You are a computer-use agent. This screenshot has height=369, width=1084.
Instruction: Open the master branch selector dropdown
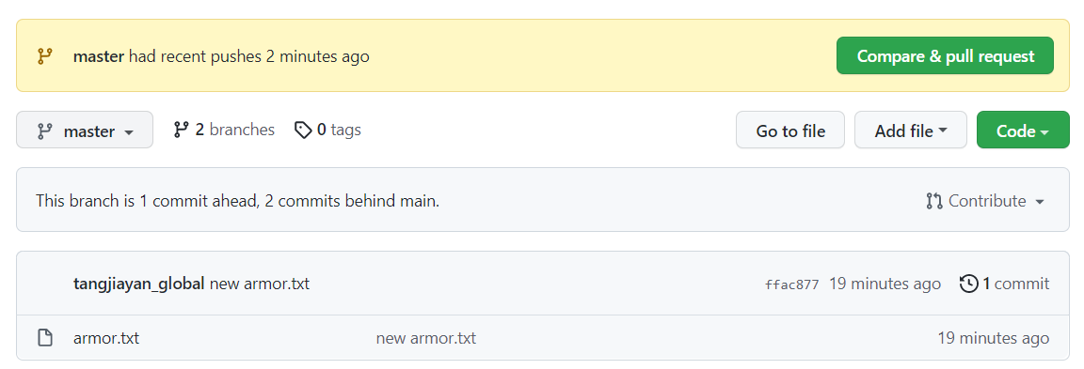pos(85,130)
